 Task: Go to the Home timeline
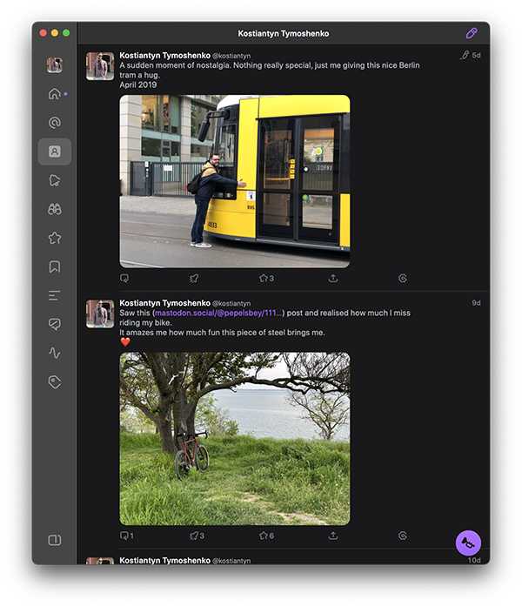click(55, 94)
